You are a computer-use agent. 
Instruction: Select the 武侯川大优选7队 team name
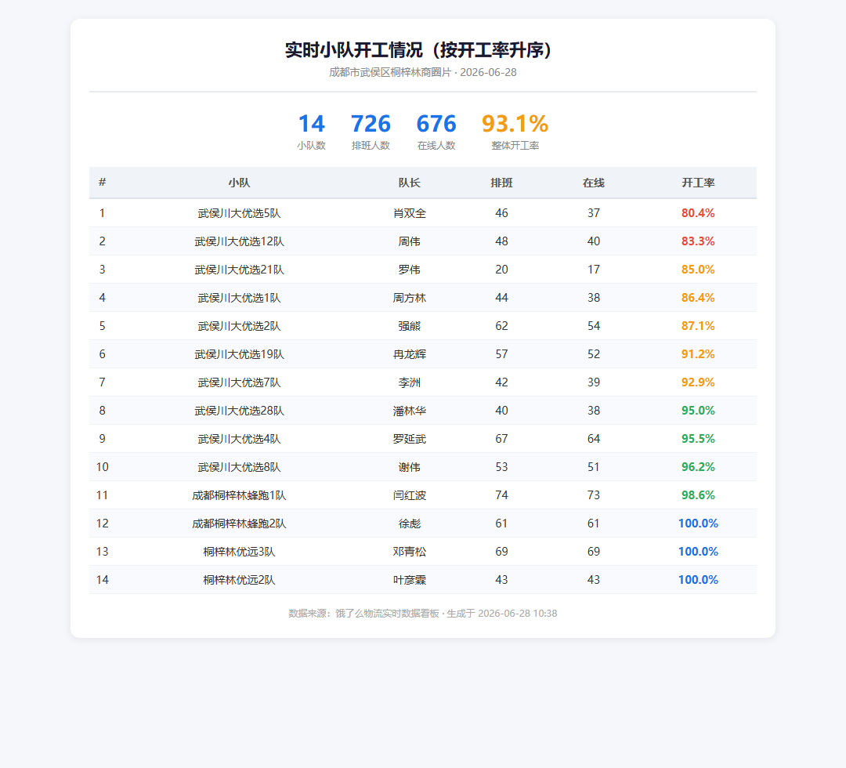(x=239, y=382)
